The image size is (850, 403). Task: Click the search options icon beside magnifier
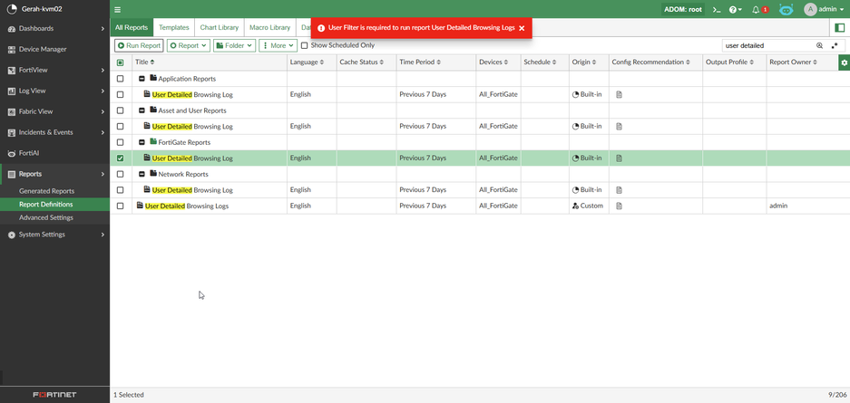coord(835,46)
